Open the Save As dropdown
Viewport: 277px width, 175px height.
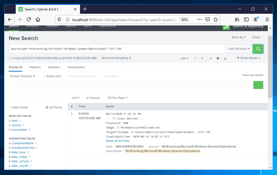pyautogui.click(x=239, y=37)
